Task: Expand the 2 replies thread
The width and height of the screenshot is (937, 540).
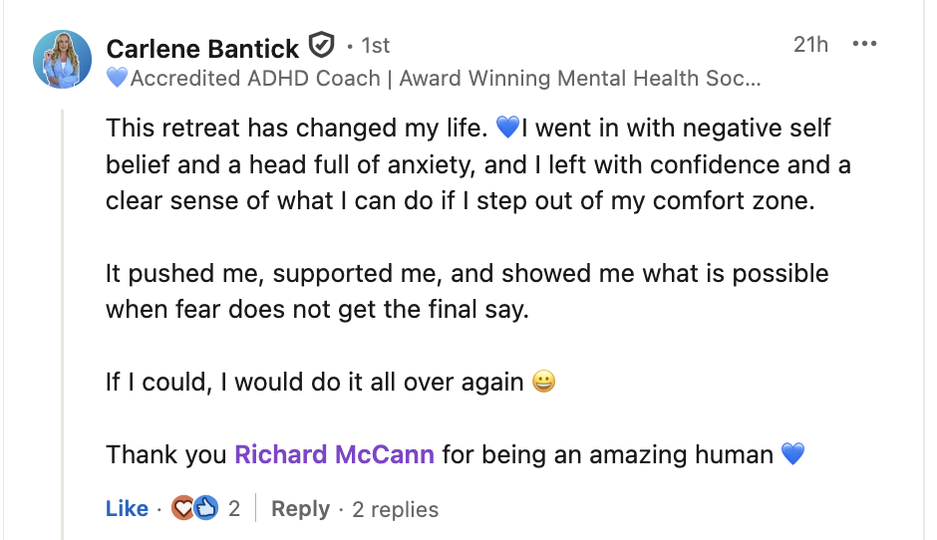Action: click(395, 509)
